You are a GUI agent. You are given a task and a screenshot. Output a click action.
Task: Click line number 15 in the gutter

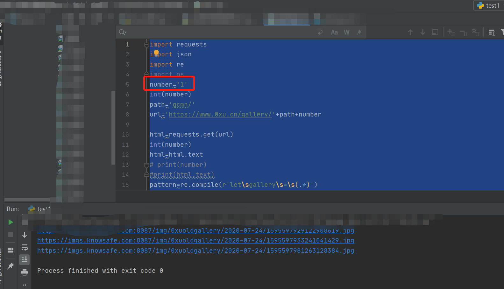(125, 185)
